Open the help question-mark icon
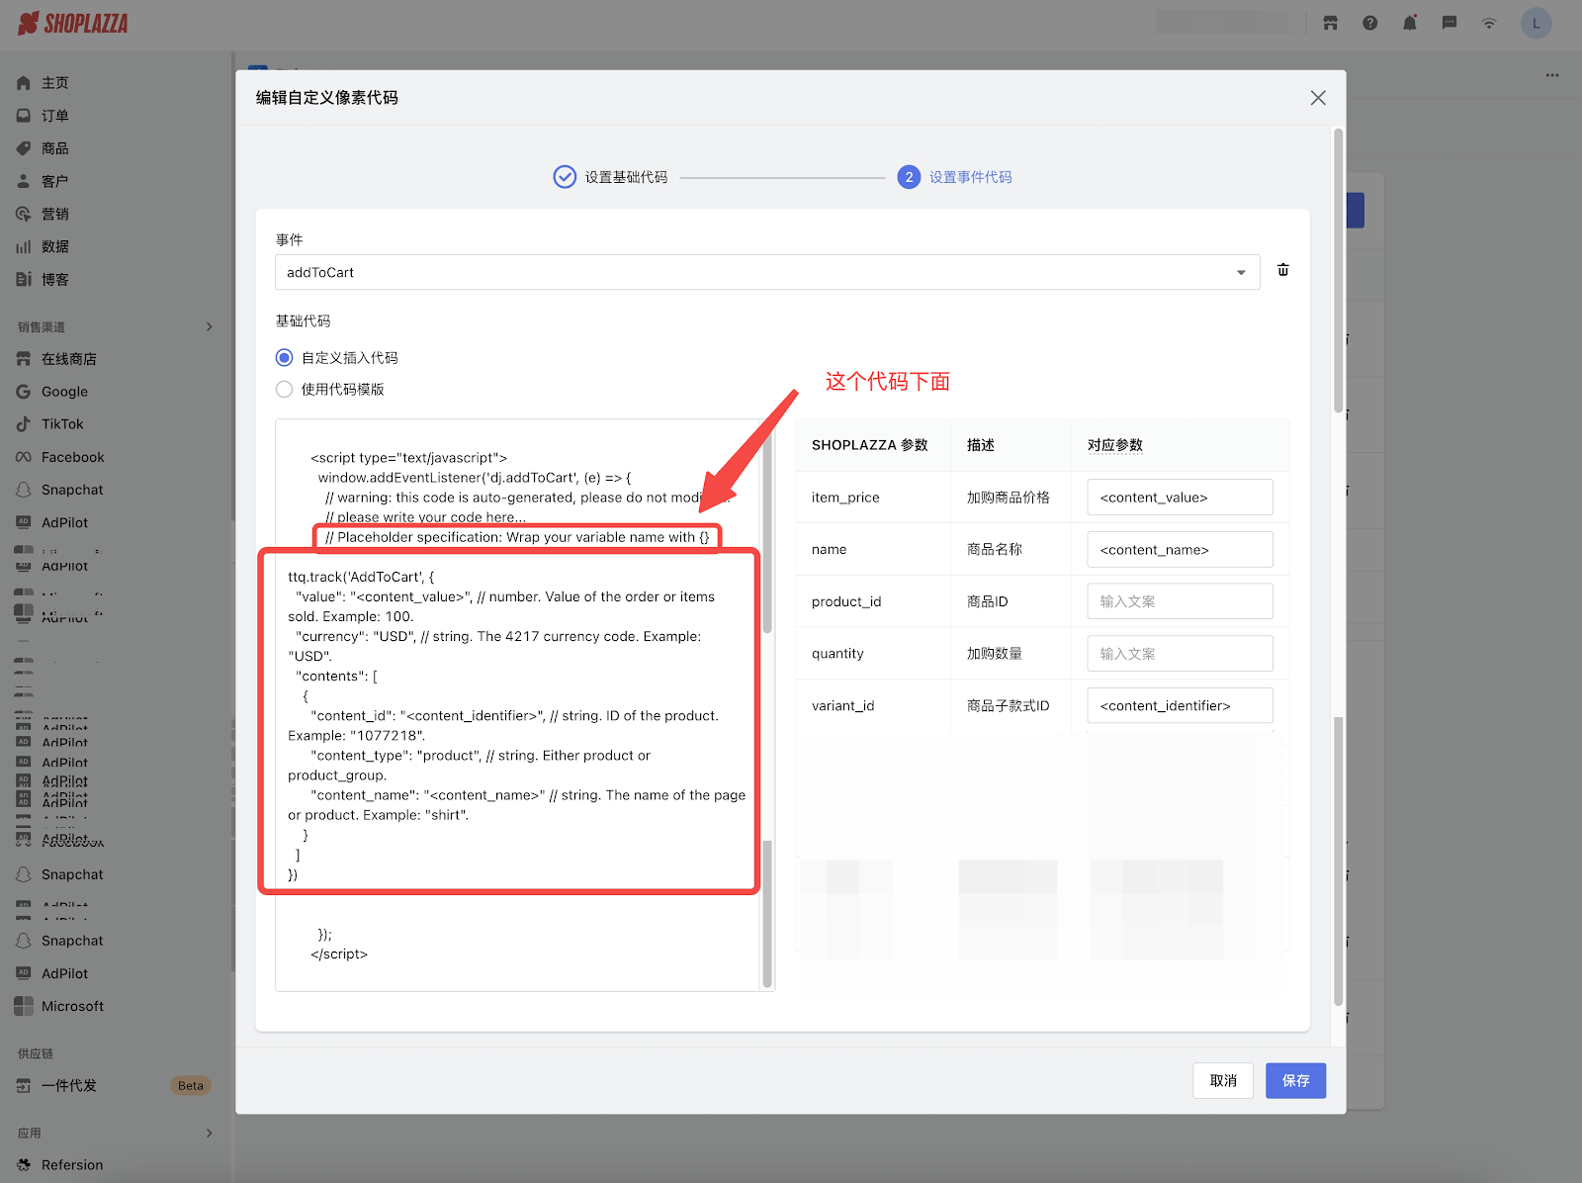 pos(1370,23)
